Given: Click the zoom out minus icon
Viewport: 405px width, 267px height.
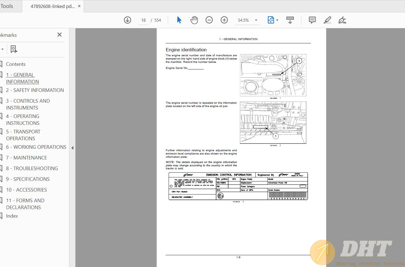Looking at the screenshot, I should point(209,20).
